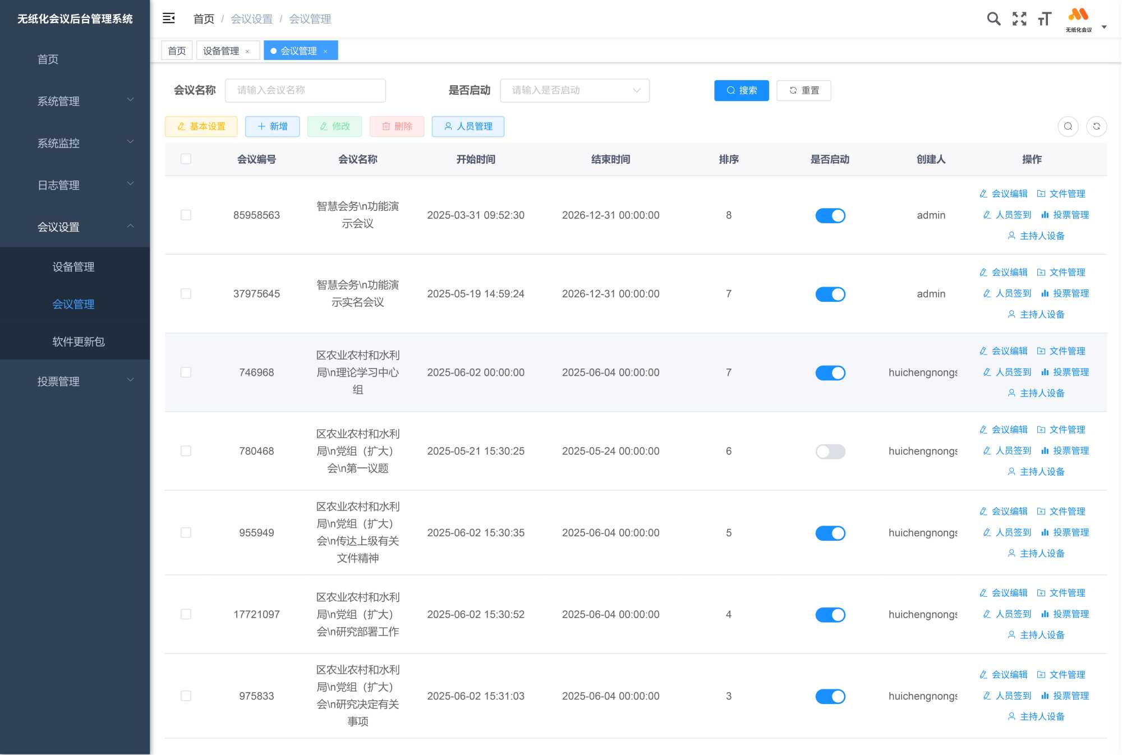The height and width of the screenshot is (755, 1122).
Task: Click the search magnifier icon in header
Action: click(993, 19)
